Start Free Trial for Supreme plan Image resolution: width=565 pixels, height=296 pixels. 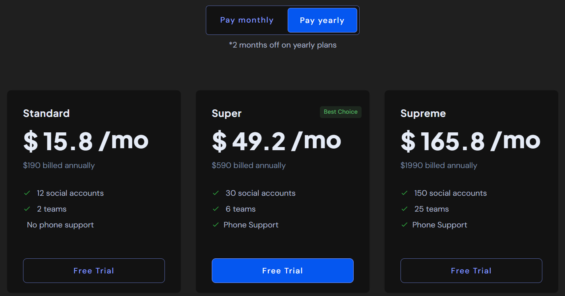click(x=471, y=271)
